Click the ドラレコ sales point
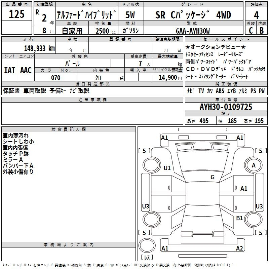Image resolution: width=269 pixels, height=269 pixels. coord(237,69)
